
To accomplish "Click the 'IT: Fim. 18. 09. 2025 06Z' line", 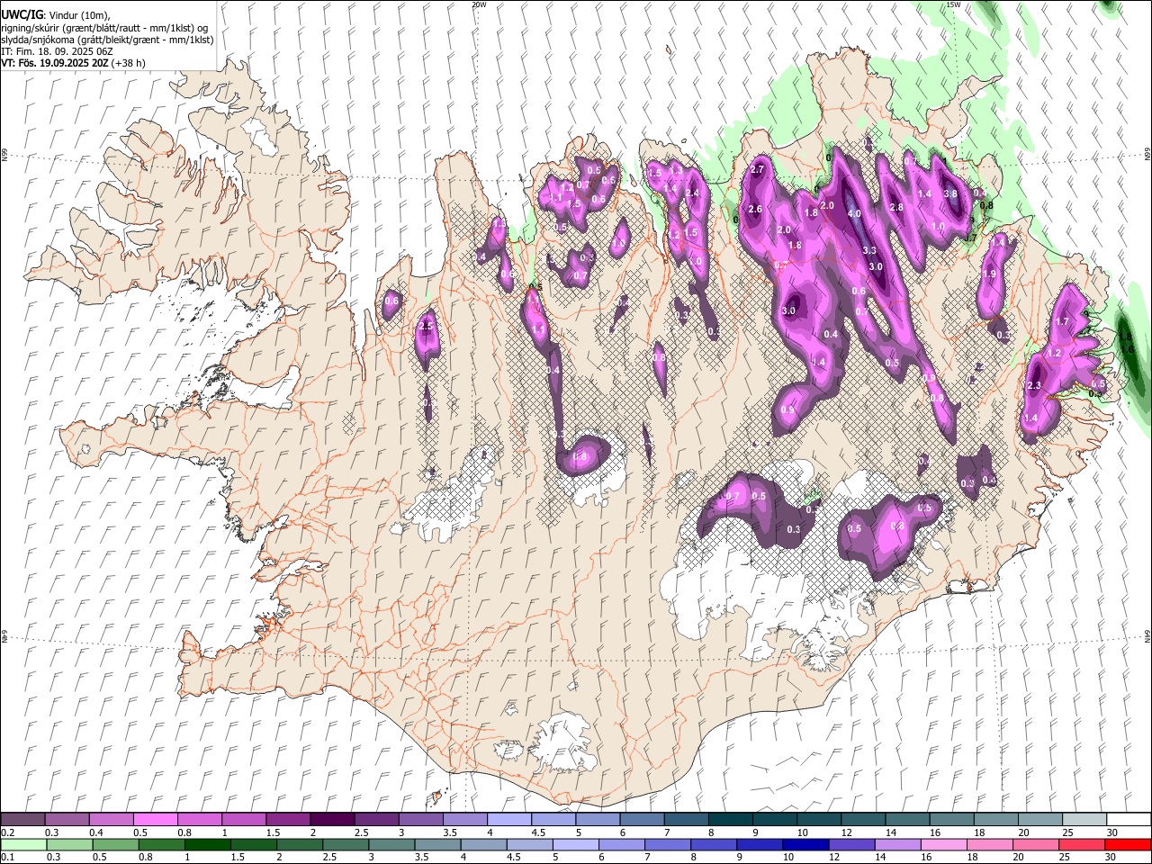I will tap(57, 51).
